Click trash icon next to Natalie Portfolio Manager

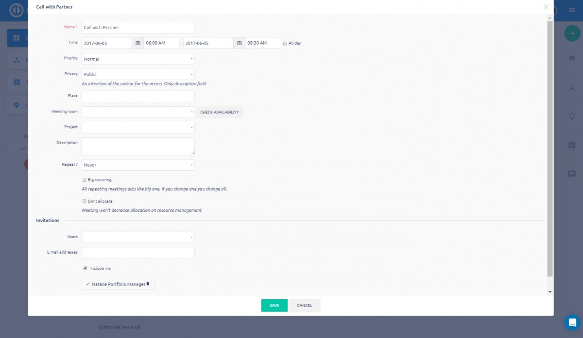[148, 284]
